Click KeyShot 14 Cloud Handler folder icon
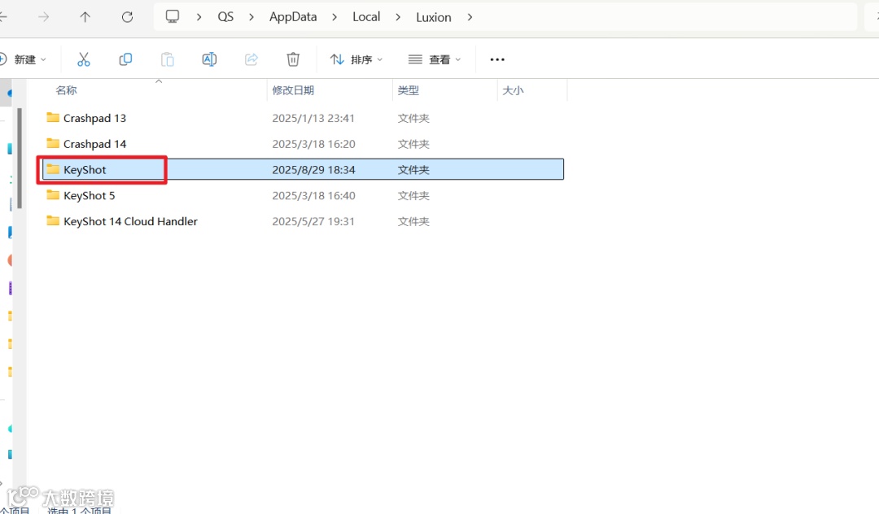Viewport: 879px width, 514px height. coord(53,220)
